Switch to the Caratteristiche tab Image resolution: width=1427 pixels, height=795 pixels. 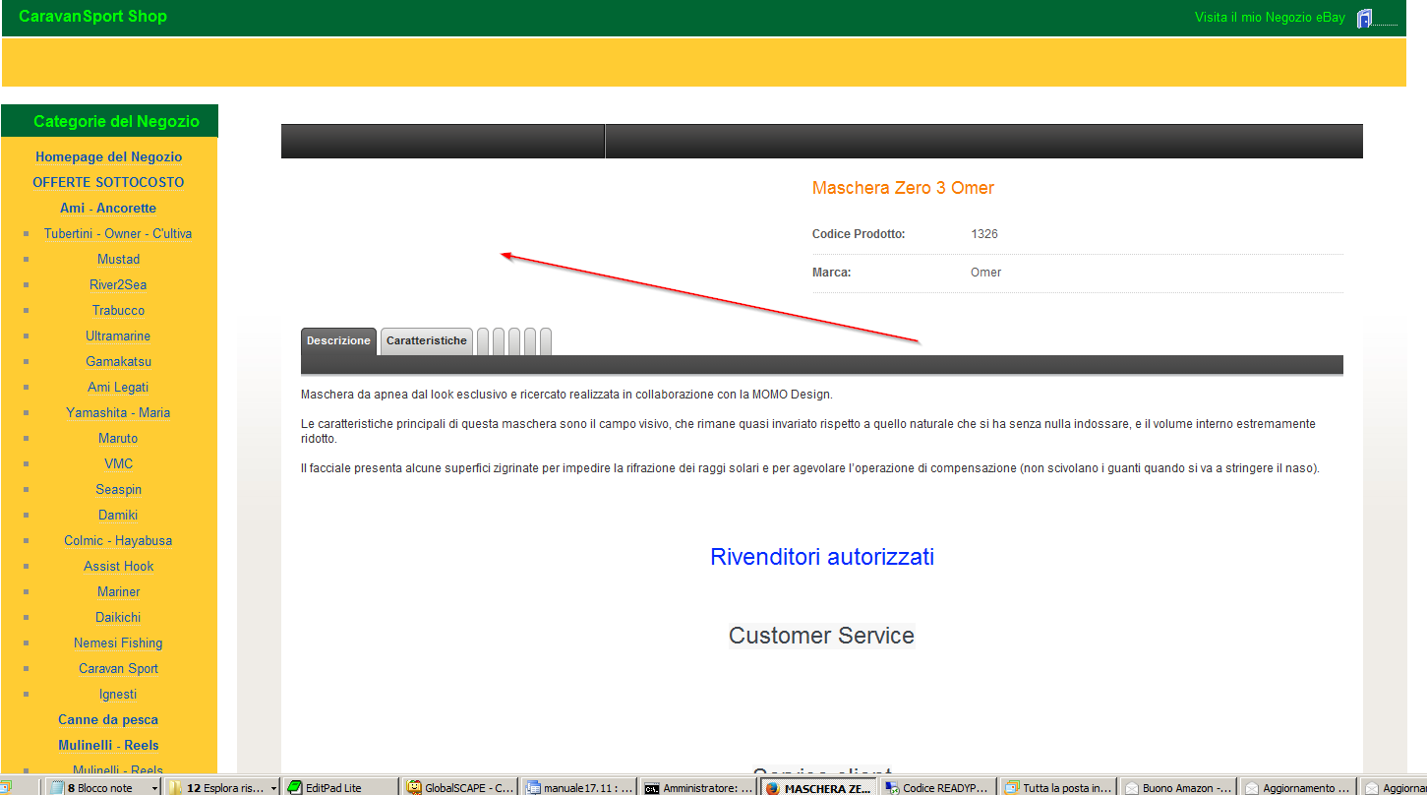(427, 340)
